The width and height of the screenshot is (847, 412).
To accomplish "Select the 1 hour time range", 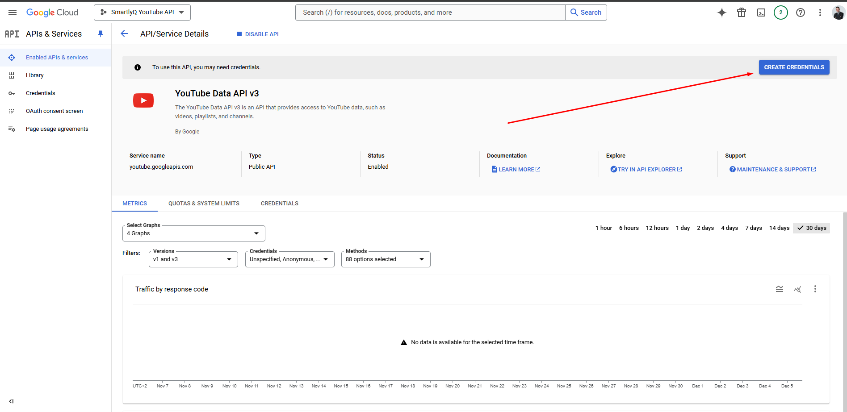I will (604, 228).
